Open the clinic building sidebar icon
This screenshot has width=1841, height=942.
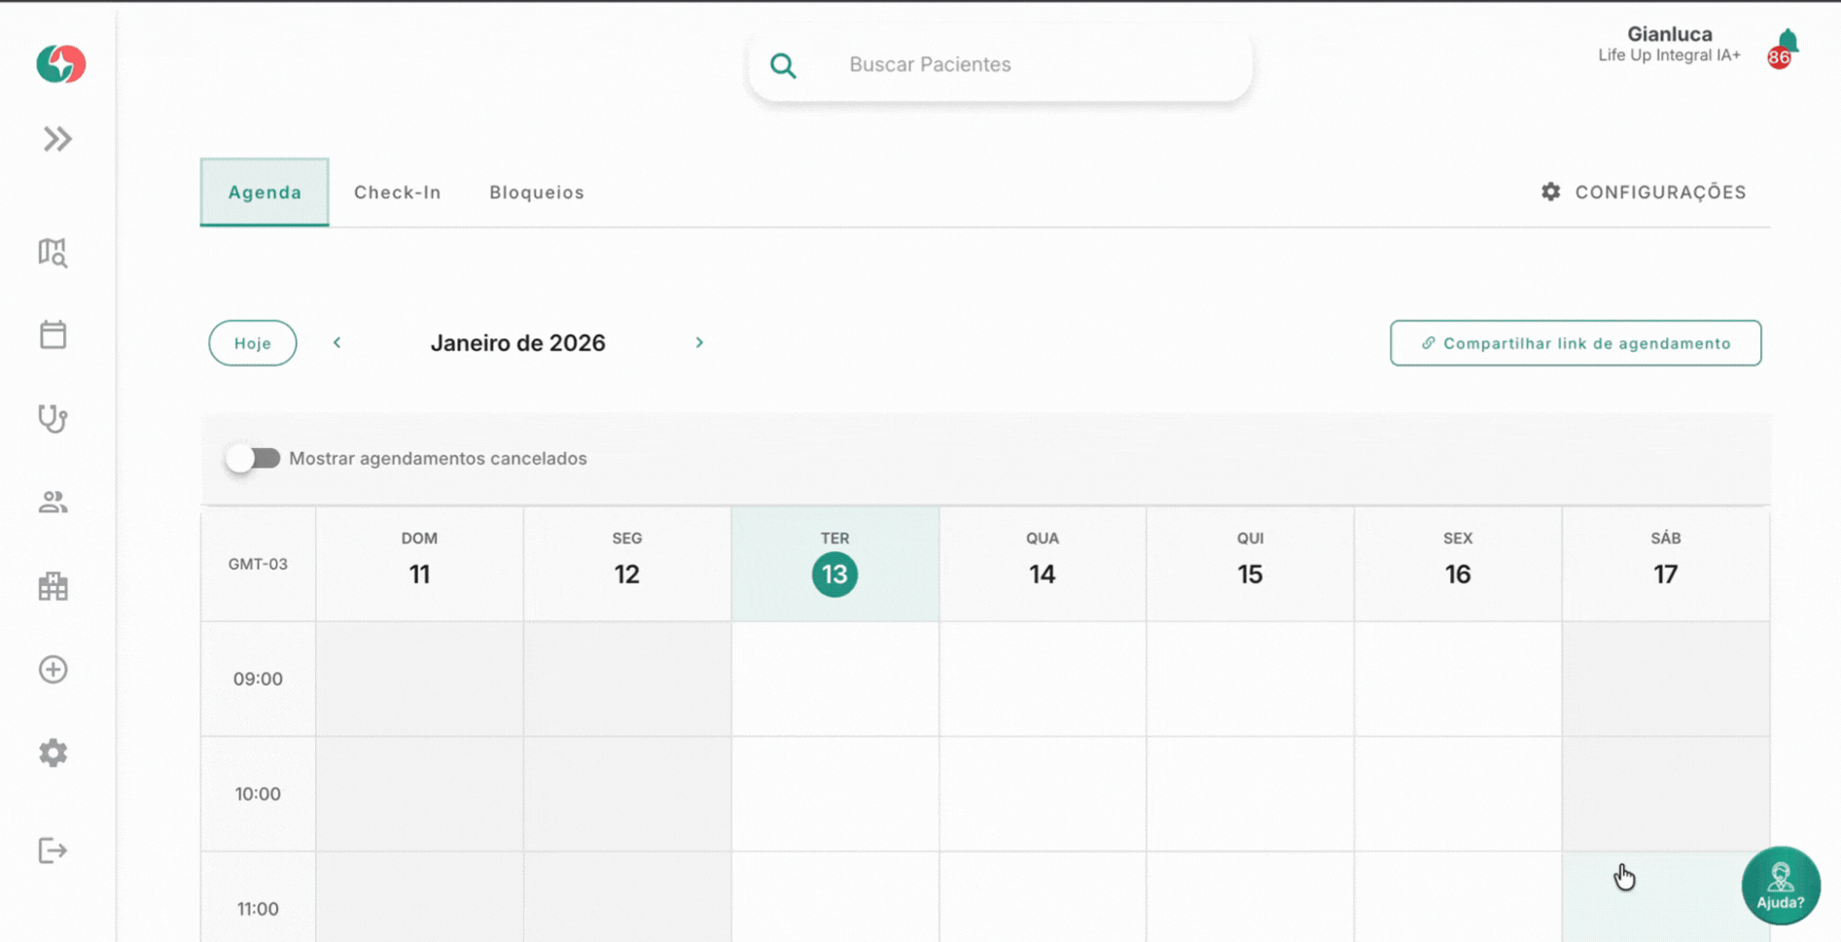click(53, 586)
